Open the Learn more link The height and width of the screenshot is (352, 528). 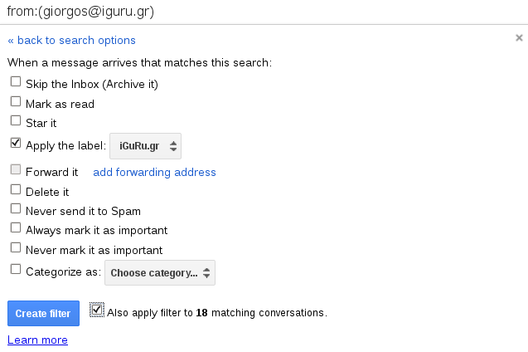[37, 340]
